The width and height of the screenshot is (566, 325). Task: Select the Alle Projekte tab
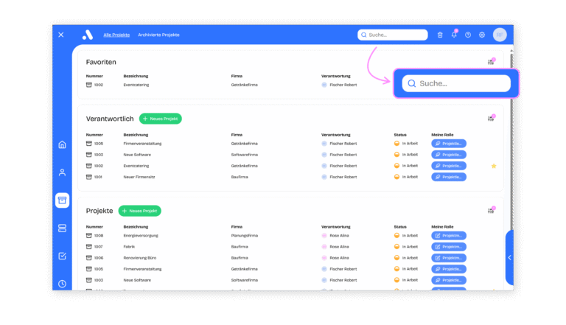pyautogui.click(x=116, y=35)
